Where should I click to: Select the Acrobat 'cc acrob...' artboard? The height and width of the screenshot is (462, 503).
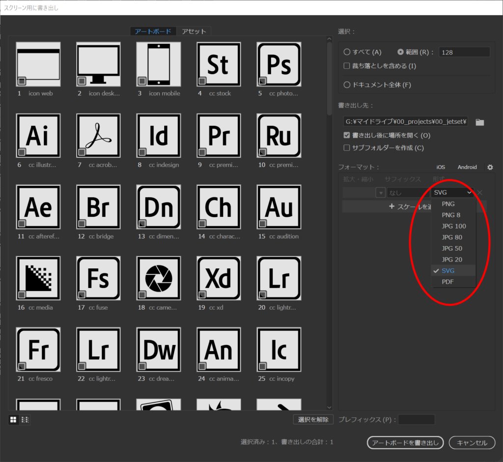(98, 136)
